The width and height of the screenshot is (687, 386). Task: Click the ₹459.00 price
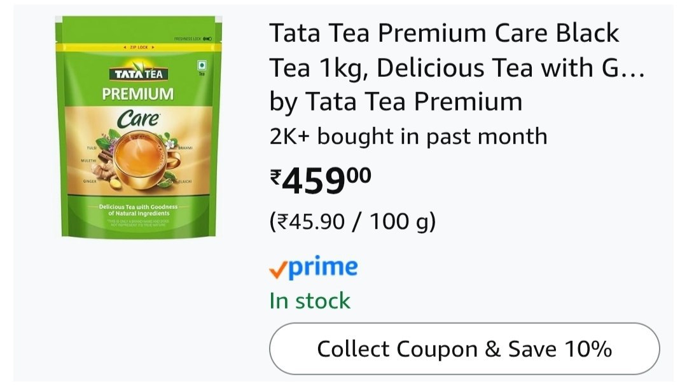tap(320, 180)
